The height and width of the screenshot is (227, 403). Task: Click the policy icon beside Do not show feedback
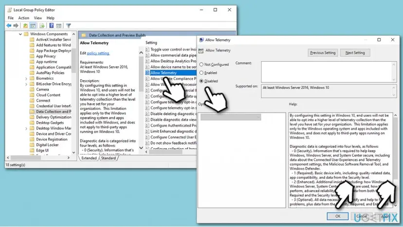147,143
